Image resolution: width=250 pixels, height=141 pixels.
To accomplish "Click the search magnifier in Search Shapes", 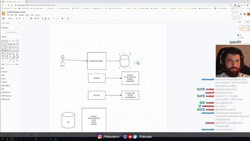I will (19, 23).
